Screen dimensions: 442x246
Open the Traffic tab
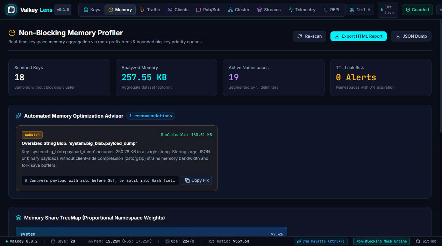[150, 10]
